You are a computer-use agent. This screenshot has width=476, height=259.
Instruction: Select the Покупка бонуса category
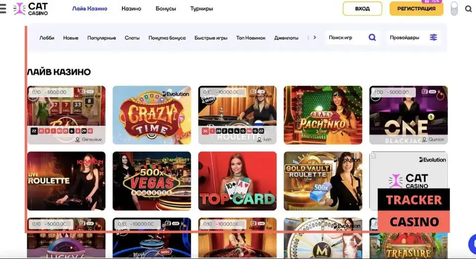(x=167, y=38)
